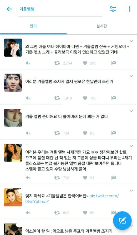Retweet the tweet with 1,910 retweets
The width and height of the screenshot is (137, 235).
[x=57, y=98]
